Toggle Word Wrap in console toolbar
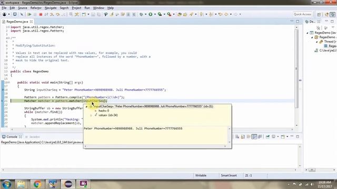This screenshot has width=337, height=189. point(249,136)
